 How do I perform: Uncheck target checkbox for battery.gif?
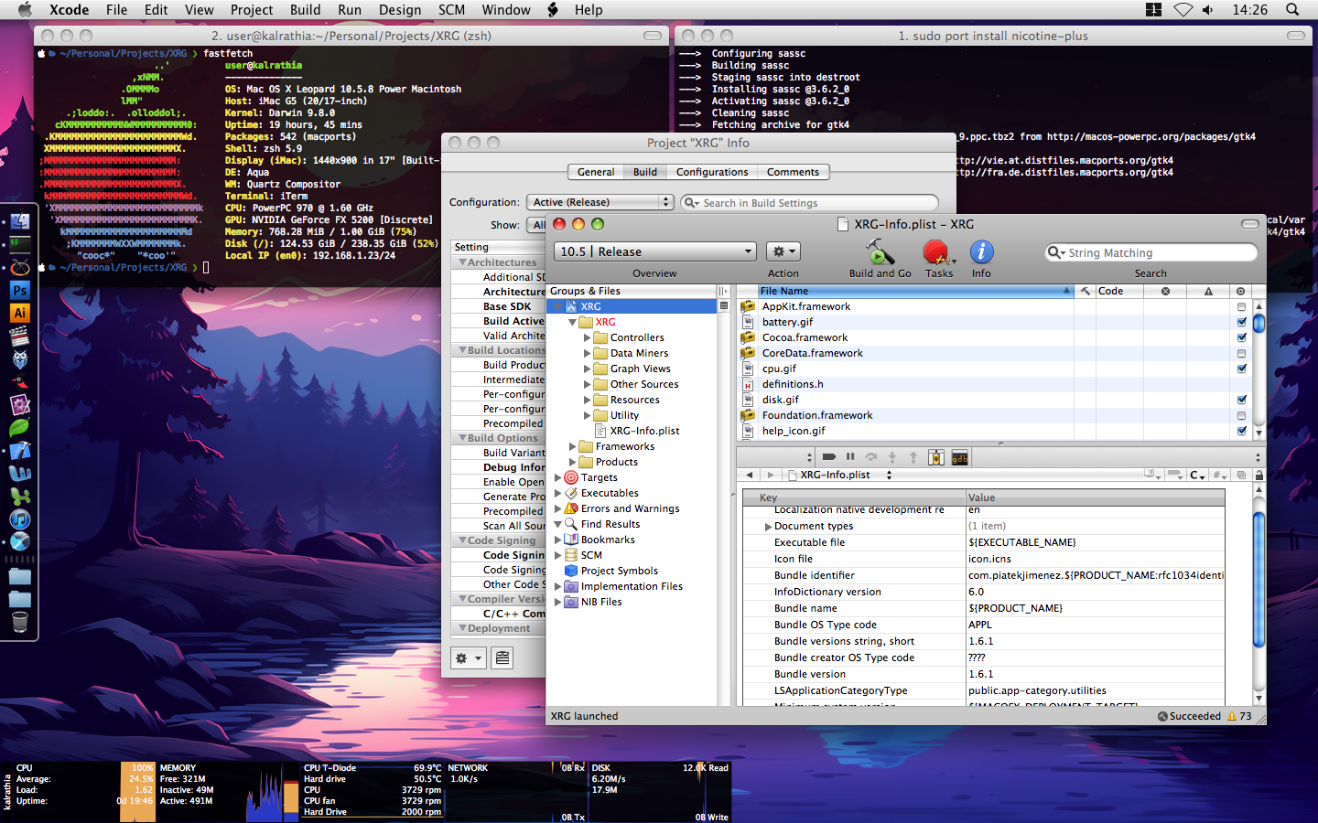[1241, 322]
